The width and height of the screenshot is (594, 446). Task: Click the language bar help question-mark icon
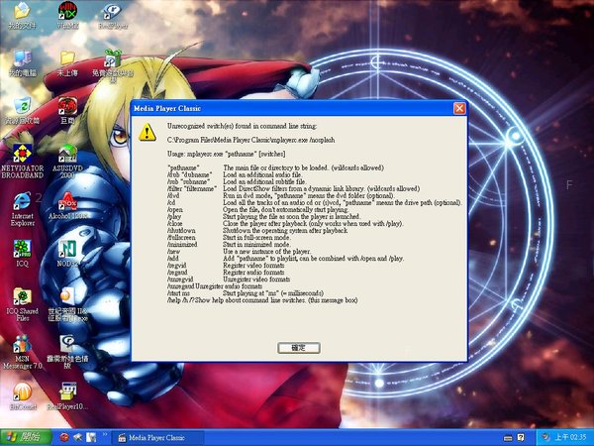click(521, 438)
